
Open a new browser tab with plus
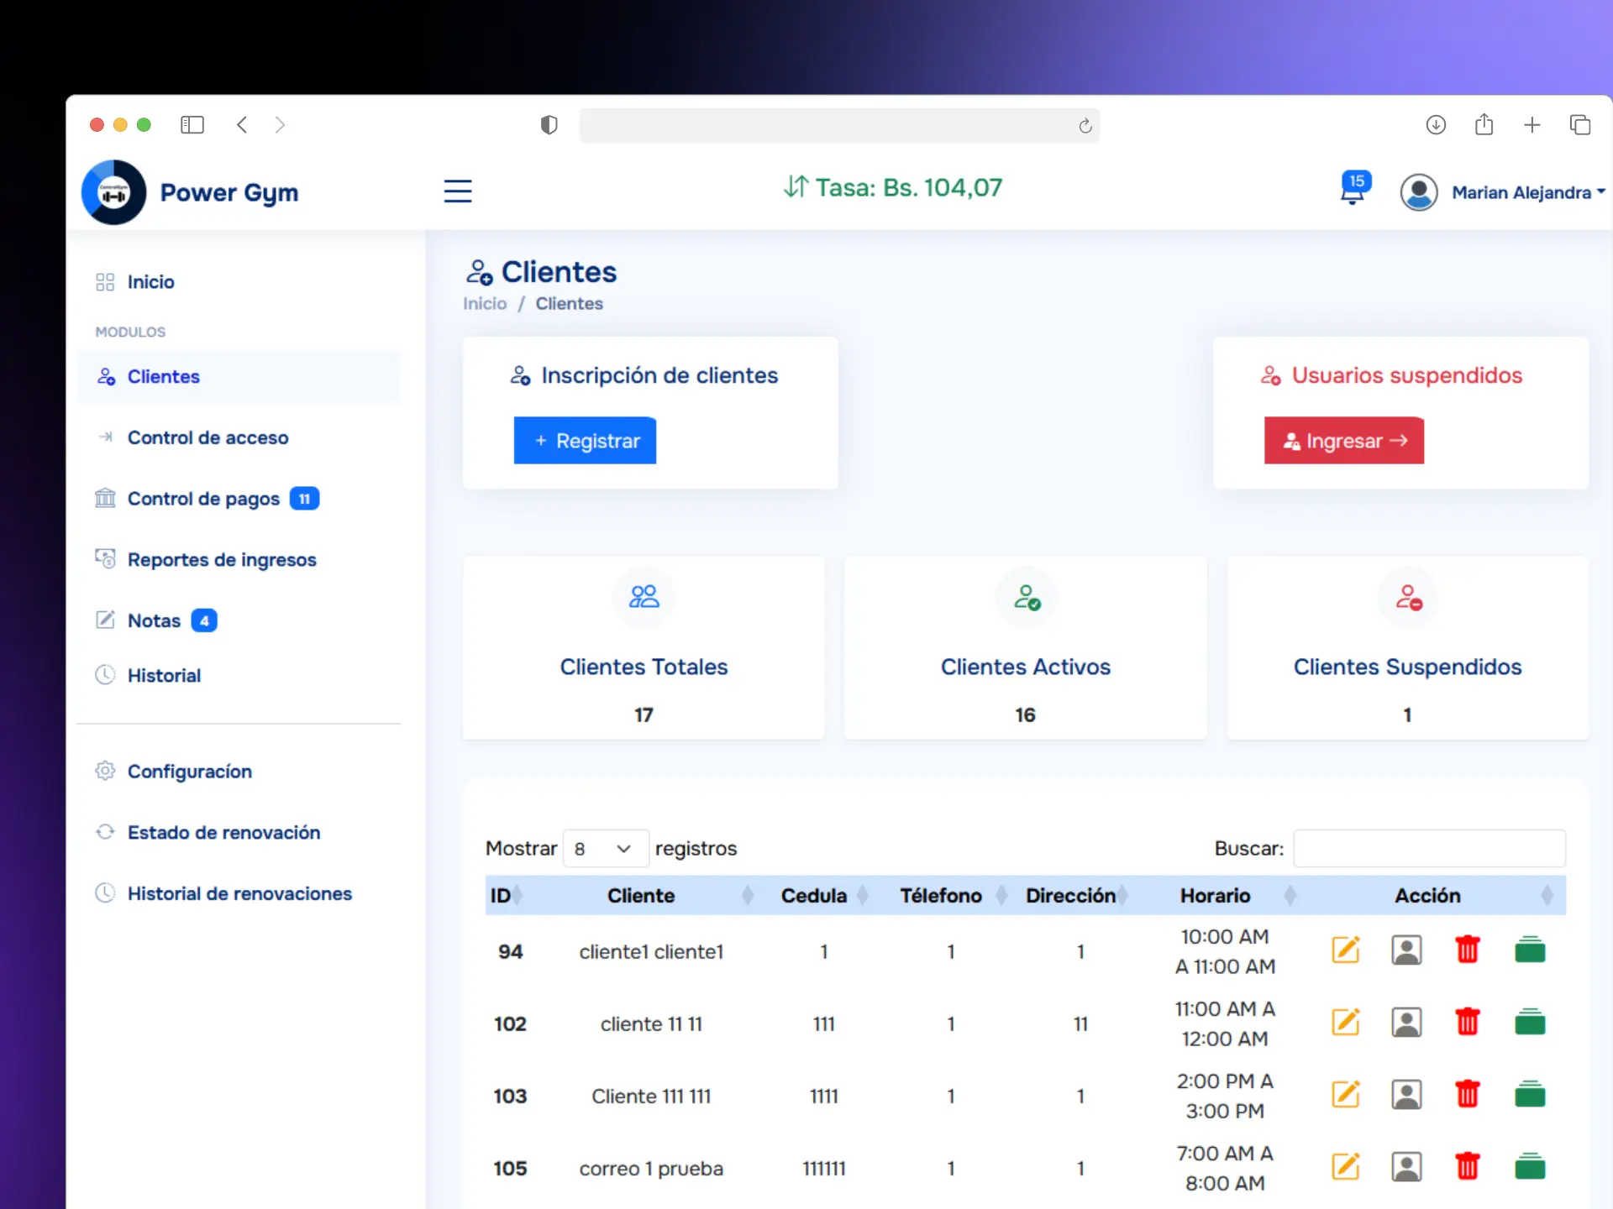click(x=1532, y=125)
